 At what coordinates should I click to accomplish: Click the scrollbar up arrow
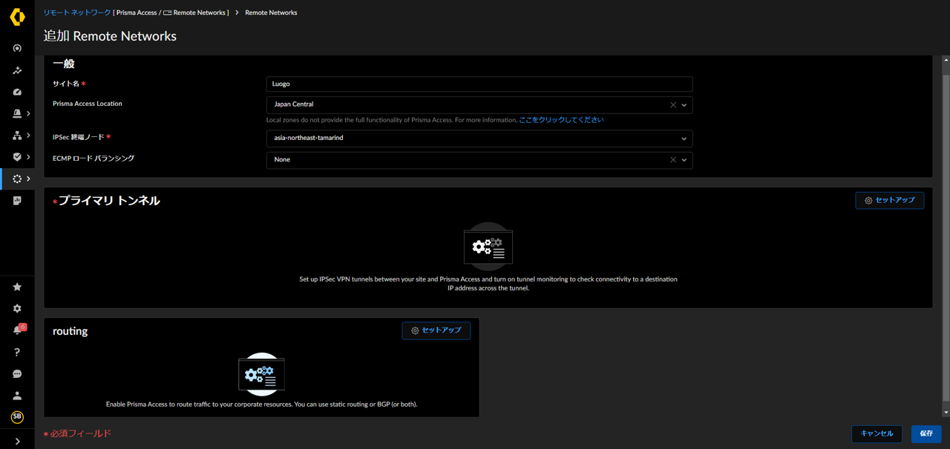[x=946, y=59]
